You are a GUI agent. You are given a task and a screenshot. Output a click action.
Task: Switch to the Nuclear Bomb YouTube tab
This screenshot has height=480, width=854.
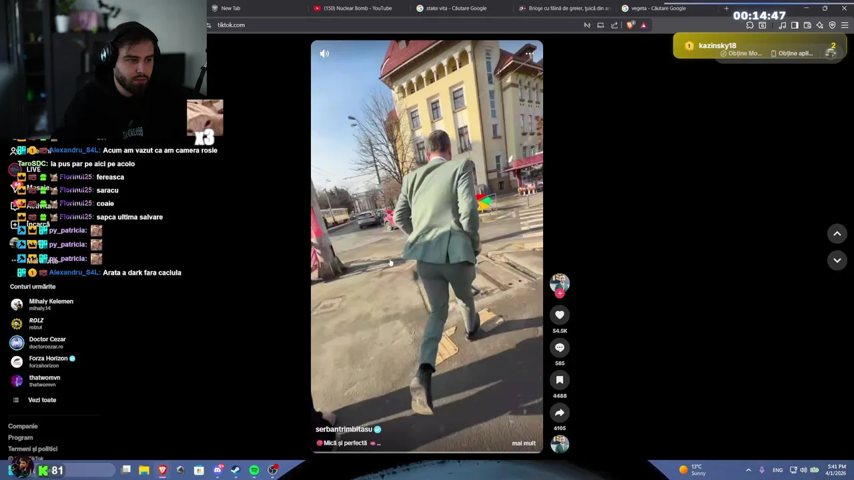click(x=359, y=8)
